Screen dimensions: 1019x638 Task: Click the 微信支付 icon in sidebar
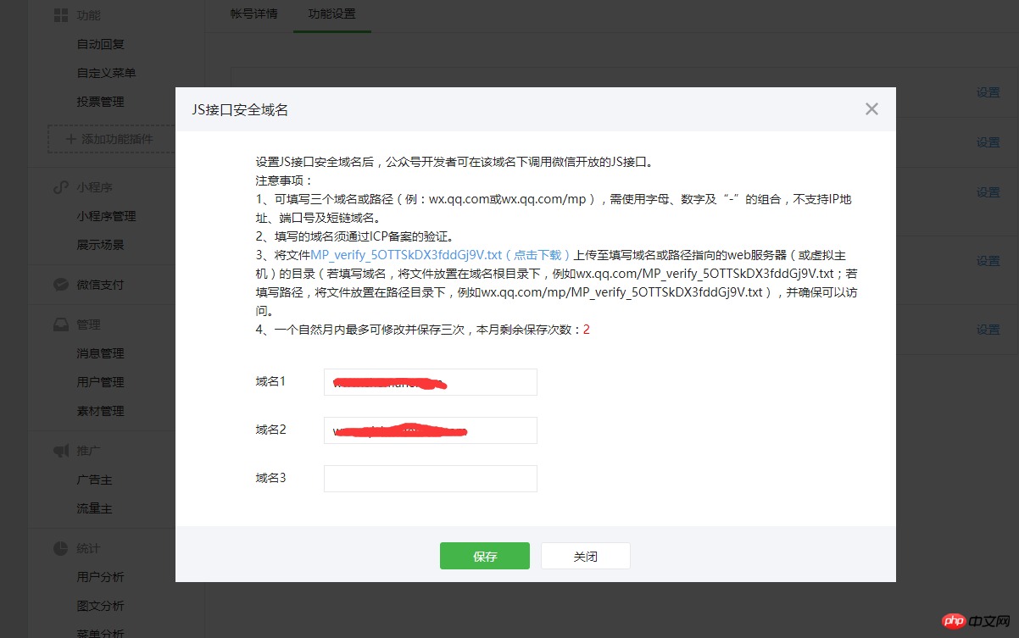coord(60,285)
